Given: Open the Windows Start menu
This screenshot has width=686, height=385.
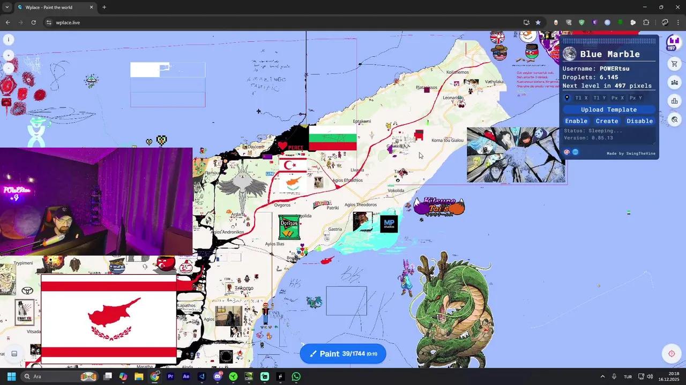Looking at the screenshot, I should [x=11, y=376].
